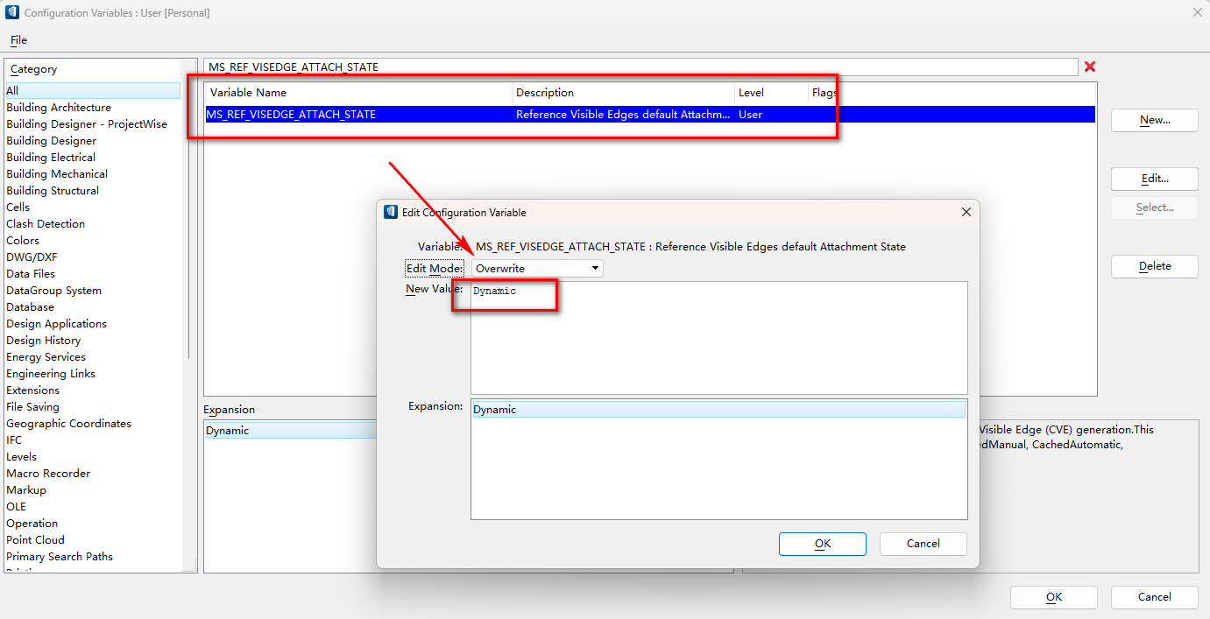The width and height of the screenshot is (1210, 619).
Task: Select the MS_REF_VISEDGE_ATTACH_STATE variable row
Action: (x=649, y=114)
